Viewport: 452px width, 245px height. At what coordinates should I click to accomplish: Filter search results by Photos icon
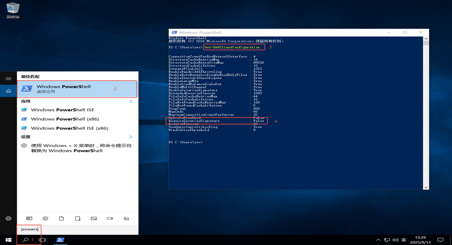pyautogui.click(x=94, y=218)
